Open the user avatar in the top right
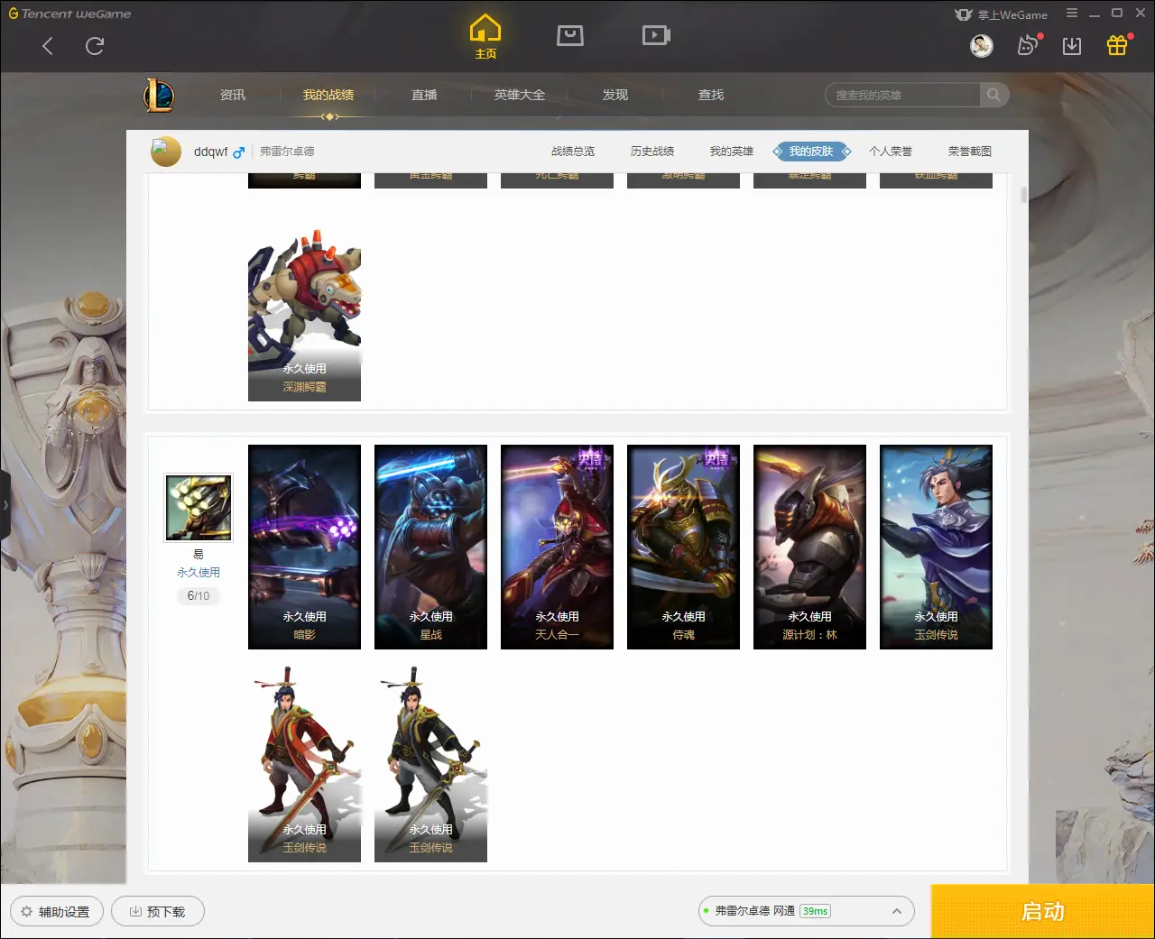1155x939 pixels. (982, 45)
